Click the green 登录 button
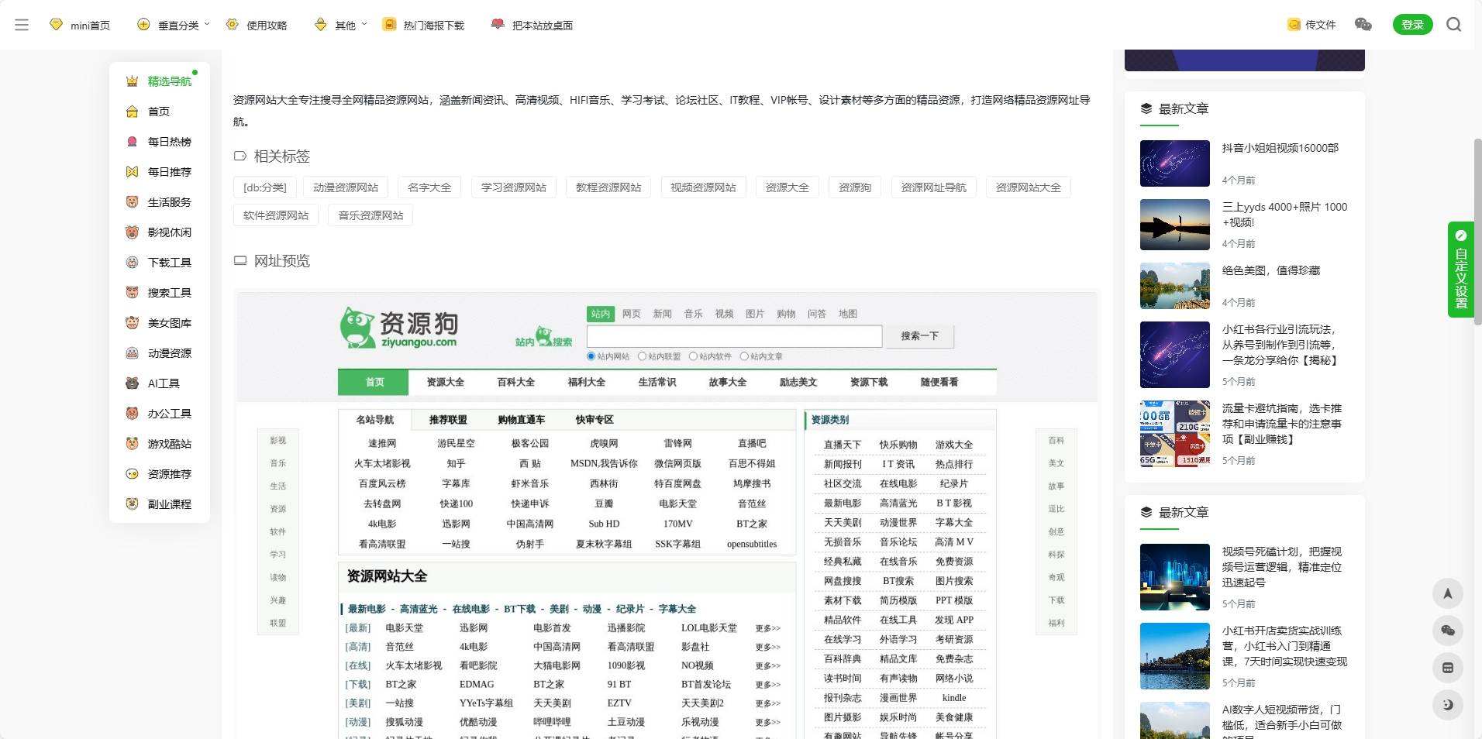 1412,25
